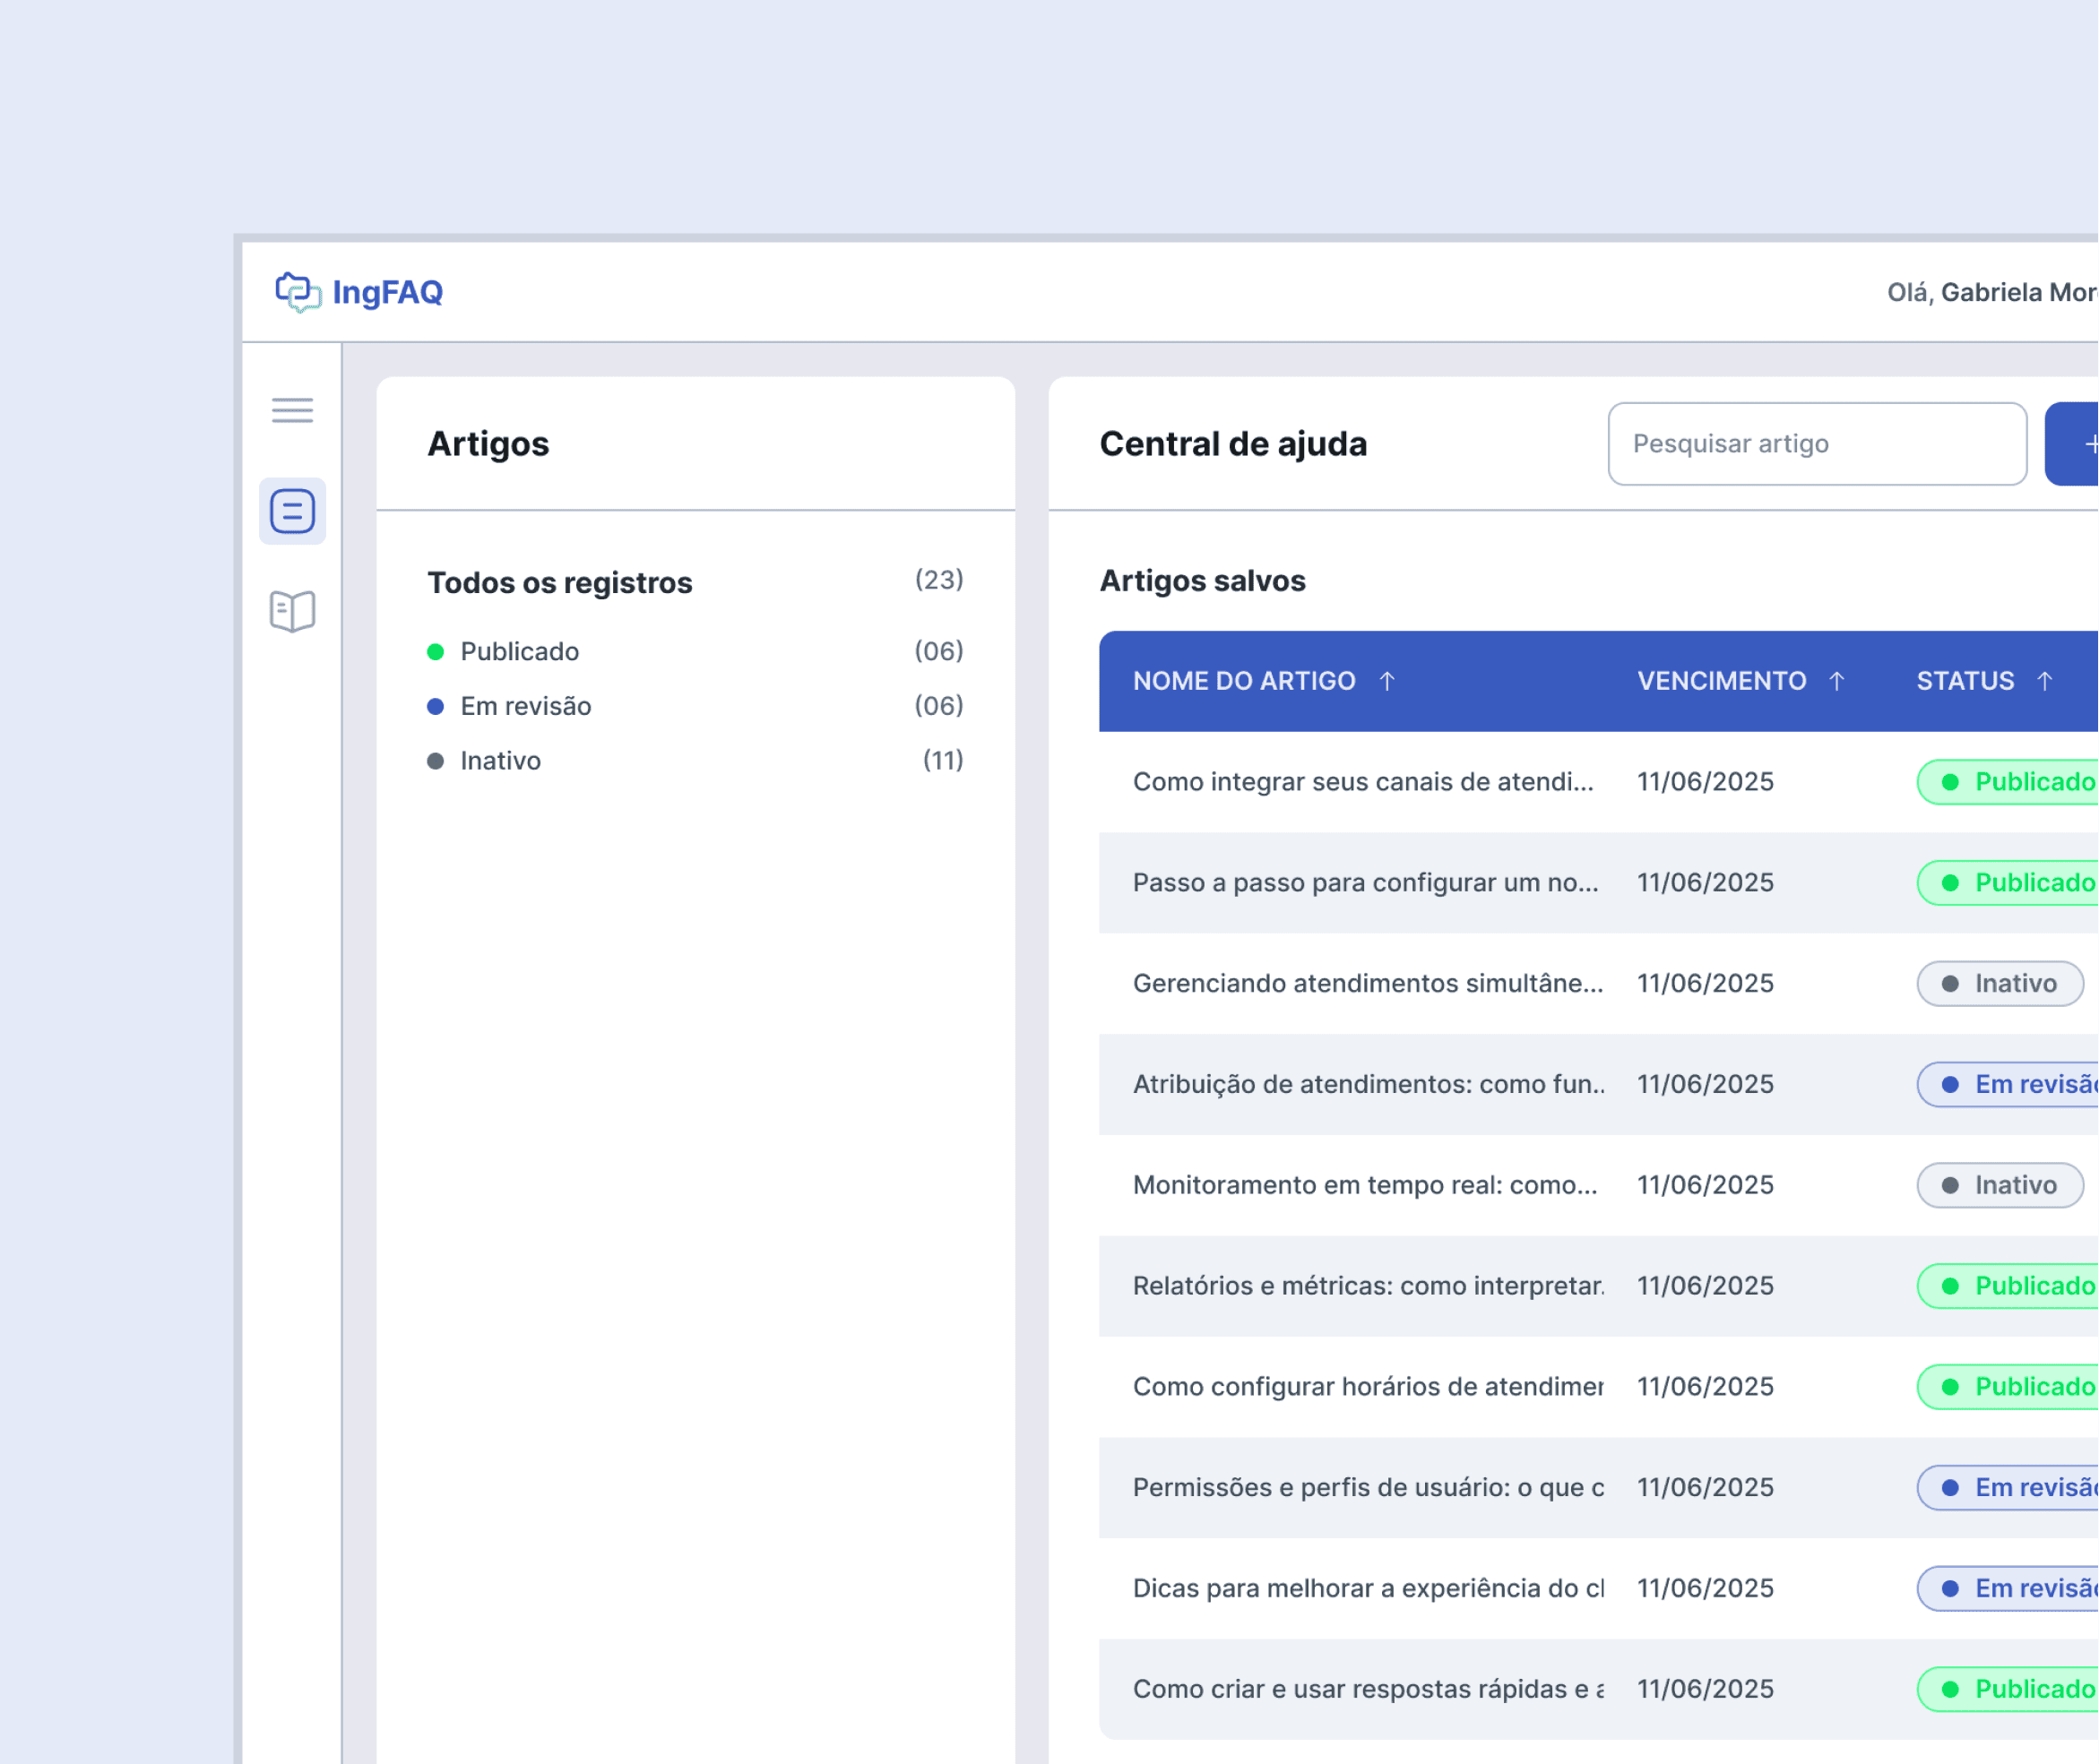
Task: Sort by Vencimento arrow
Action: click(1837, 681)
